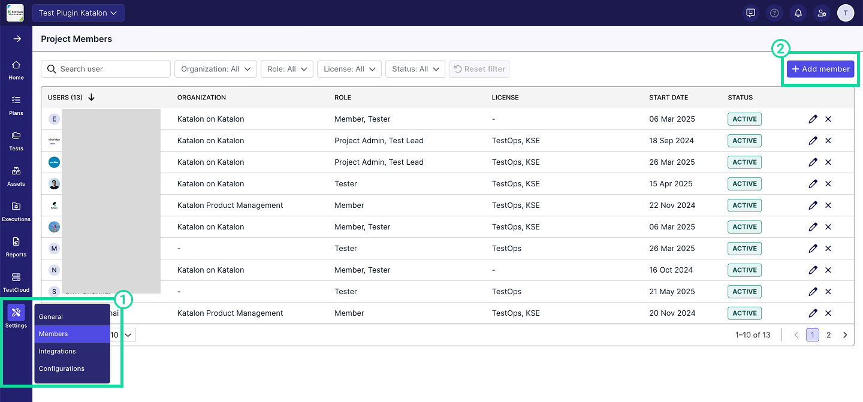This screenshot has width=863, height=402.
Task: Select General in Settings menu
Action: click(51, 317)
